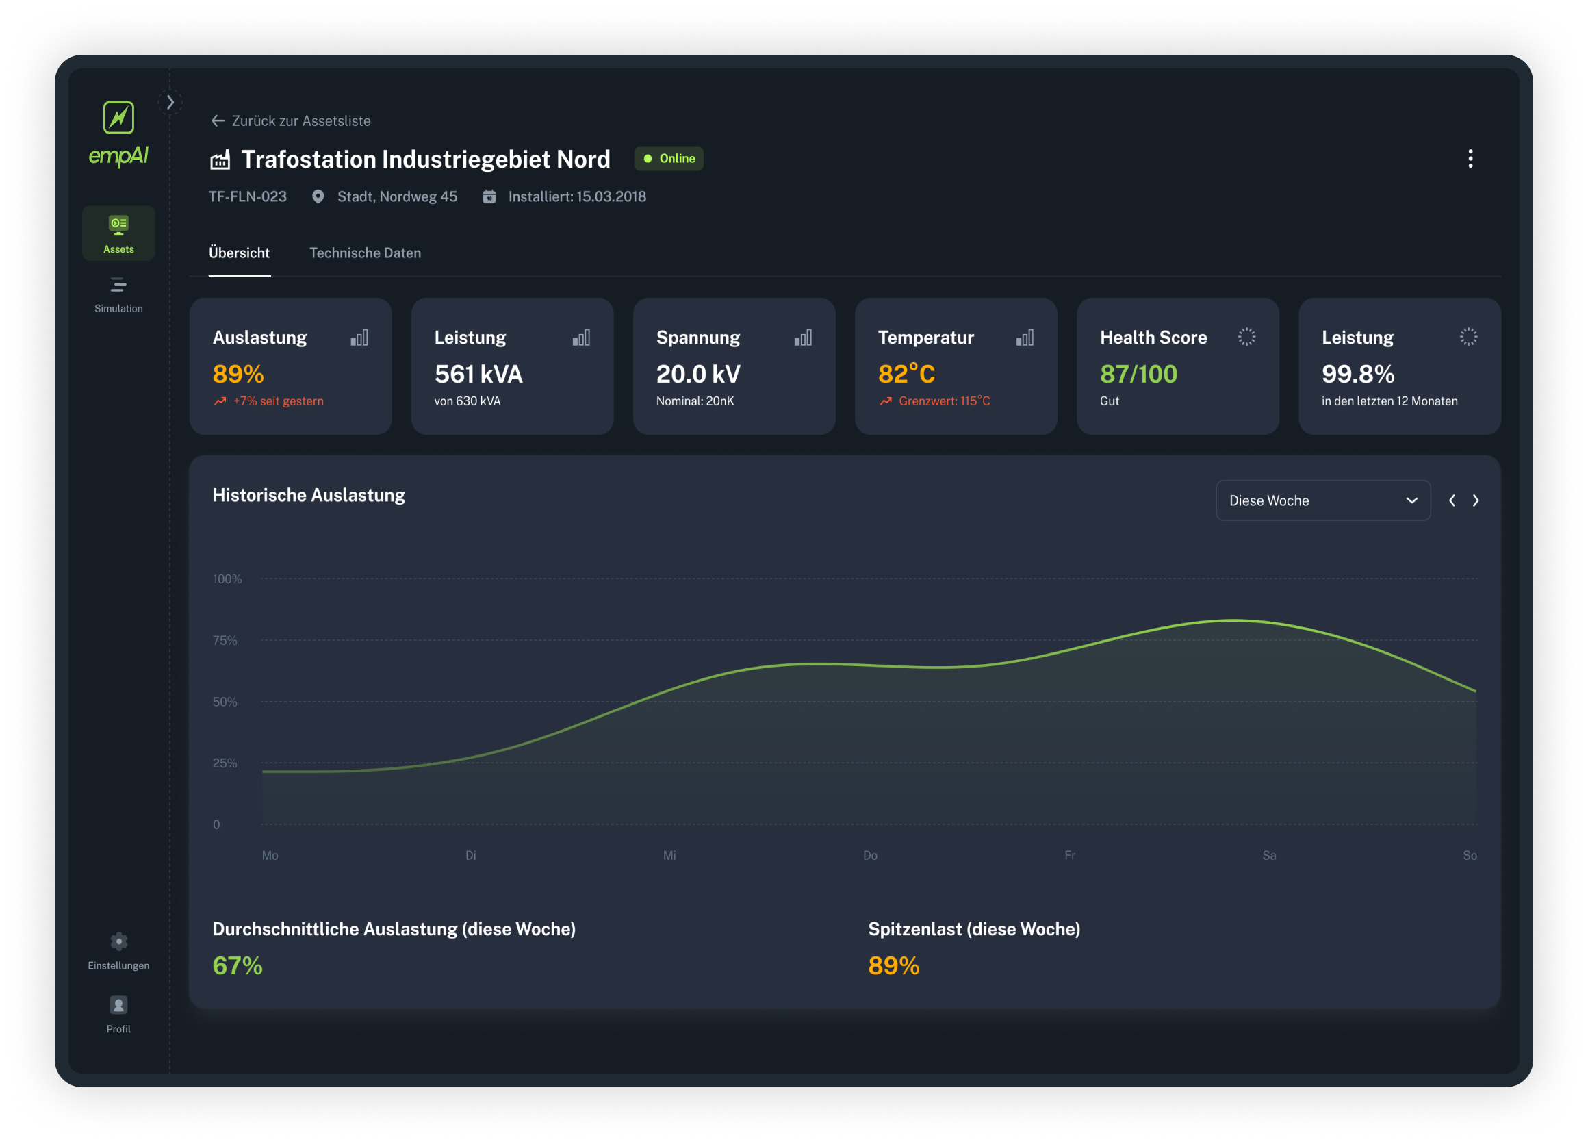Click the Online status badge
Image resolution: width=1588 pixels, height=1142 pixels.
point(669,159)
